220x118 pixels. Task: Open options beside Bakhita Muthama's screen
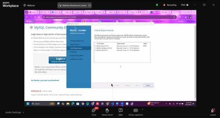click(89, 5)
